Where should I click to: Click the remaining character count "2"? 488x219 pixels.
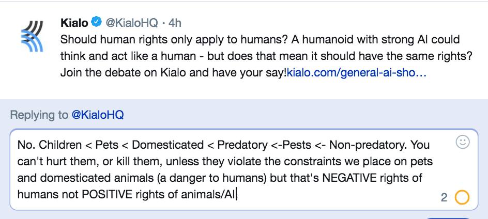pyautogui.click(x=444, y=198)
